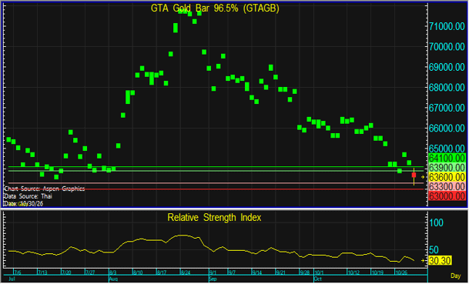Image resolution: width=469 pixels, height=284 pixels.
Task: Click the 9/1 date axis label
Action: click(x=213, y=272)
